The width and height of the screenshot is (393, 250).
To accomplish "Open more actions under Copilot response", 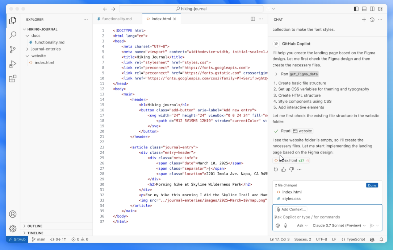I will click(x=299, y=169).
